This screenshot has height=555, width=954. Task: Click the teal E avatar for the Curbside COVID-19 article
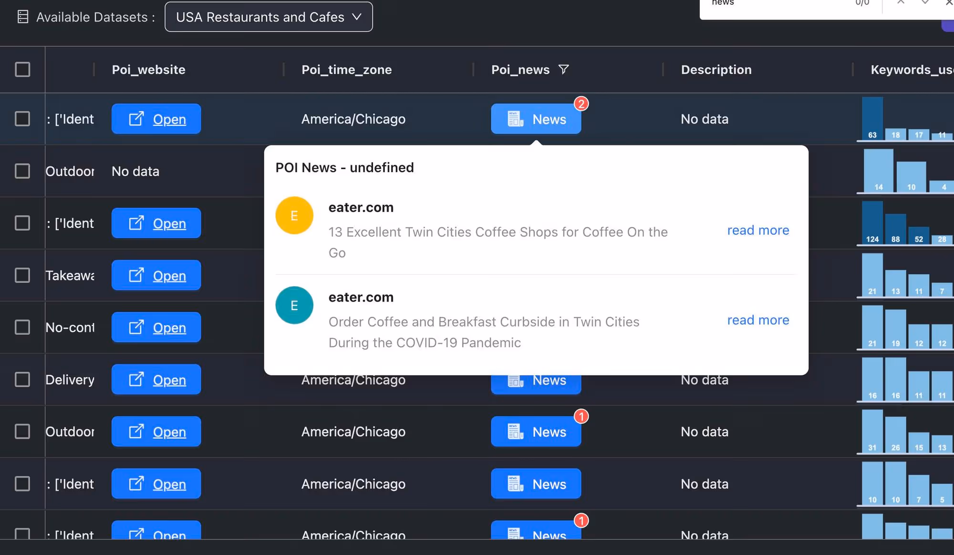coord(294,305)
